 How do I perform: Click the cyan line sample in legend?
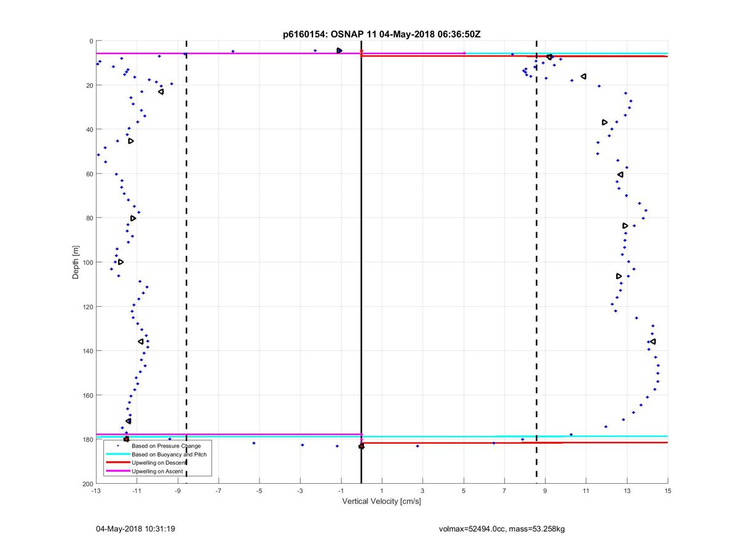pyautogui.click(x=117, y=454)
